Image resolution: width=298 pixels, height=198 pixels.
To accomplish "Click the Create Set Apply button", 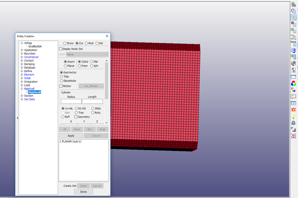I will coord(83,186).
